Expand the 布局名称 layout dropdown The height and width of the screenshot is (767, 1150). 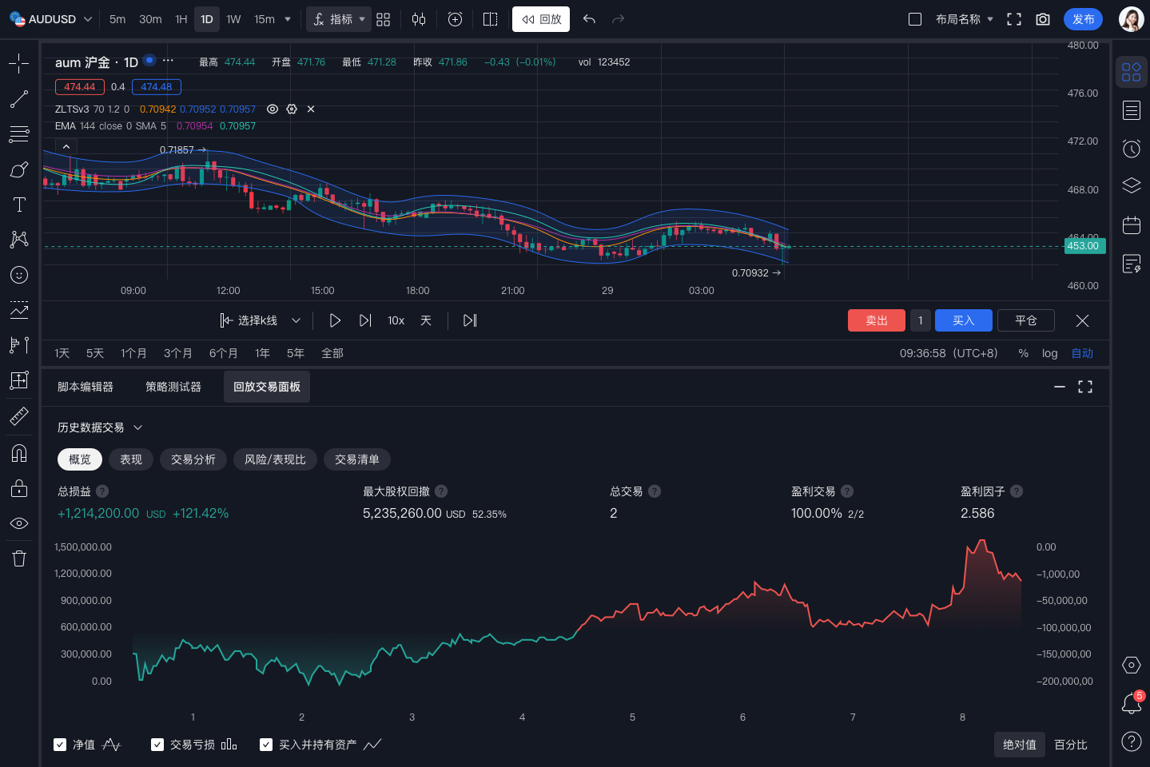[x=990, y=19]
